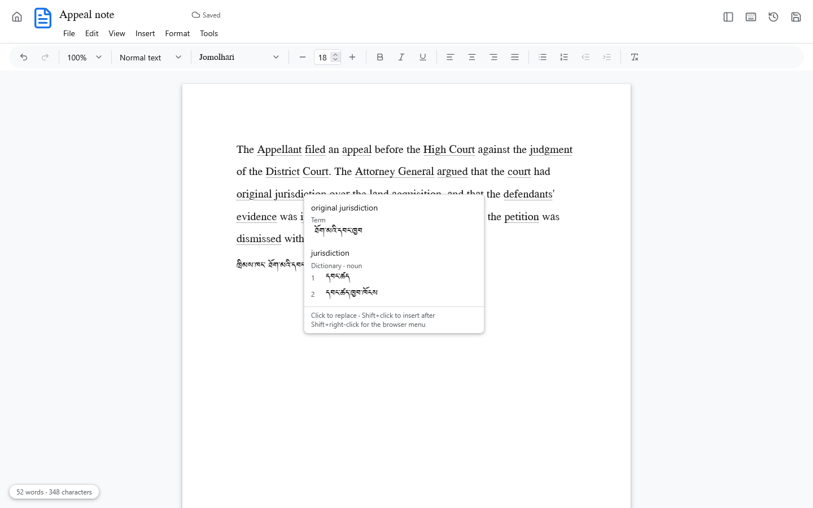
Task: Open the Format menu
Action: [177, 33]
